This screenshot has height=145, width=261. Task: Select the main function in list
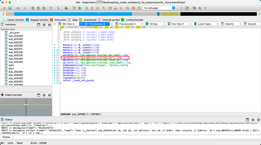click(x=11, y=65)
